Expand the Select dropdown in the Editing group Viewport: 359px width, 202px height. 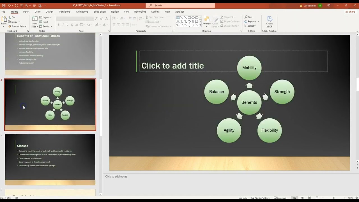[250, 26]
